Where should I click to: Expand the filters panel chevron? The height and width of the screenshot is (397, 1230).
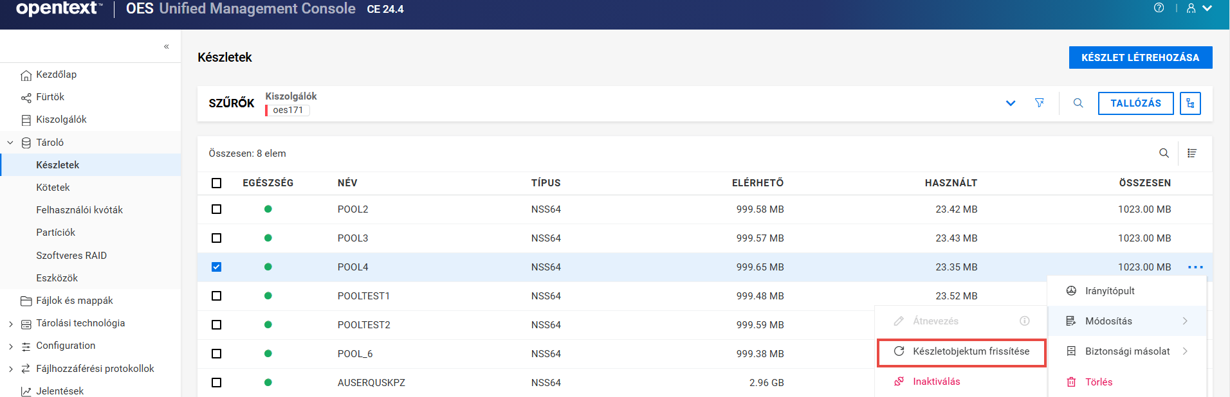pyautogui.click(x=1011, y=103)
